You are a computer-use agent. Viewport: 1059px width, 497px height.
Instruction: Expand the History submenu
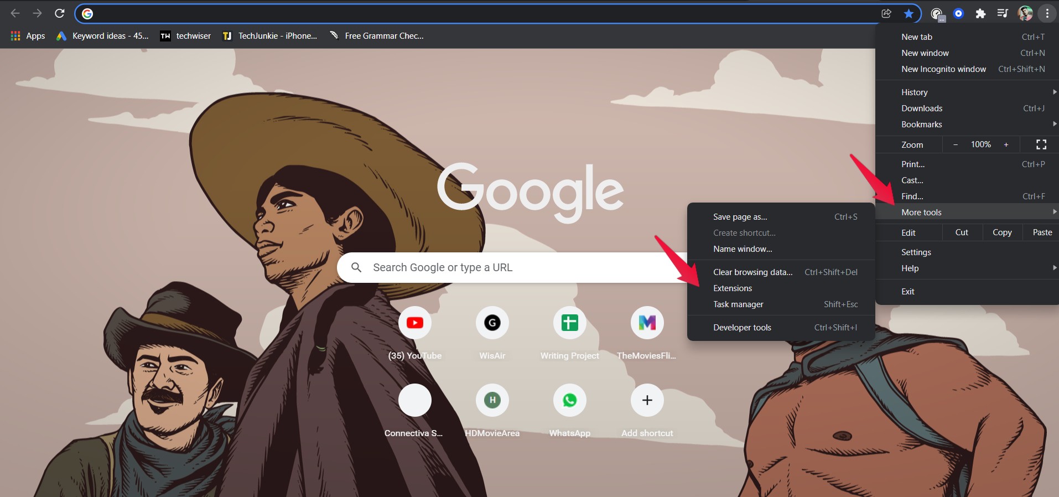click(967, 92)
